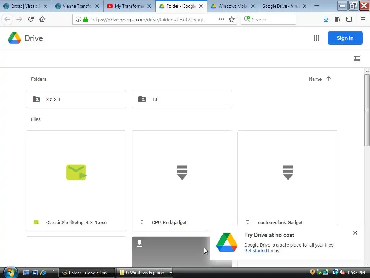Click the page vertical scrollbar thumb
Image resolution: width=370 pixels, height=278 pixels.
(x=367, y=110)
